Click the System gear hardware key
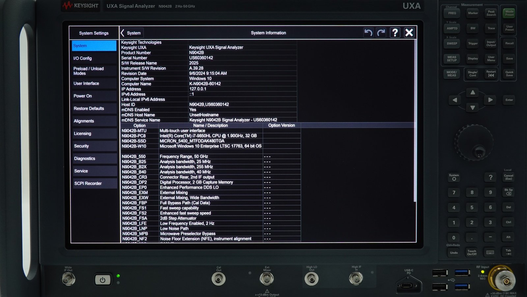Screen dimensions: 527x297 (x=454, y=177)
